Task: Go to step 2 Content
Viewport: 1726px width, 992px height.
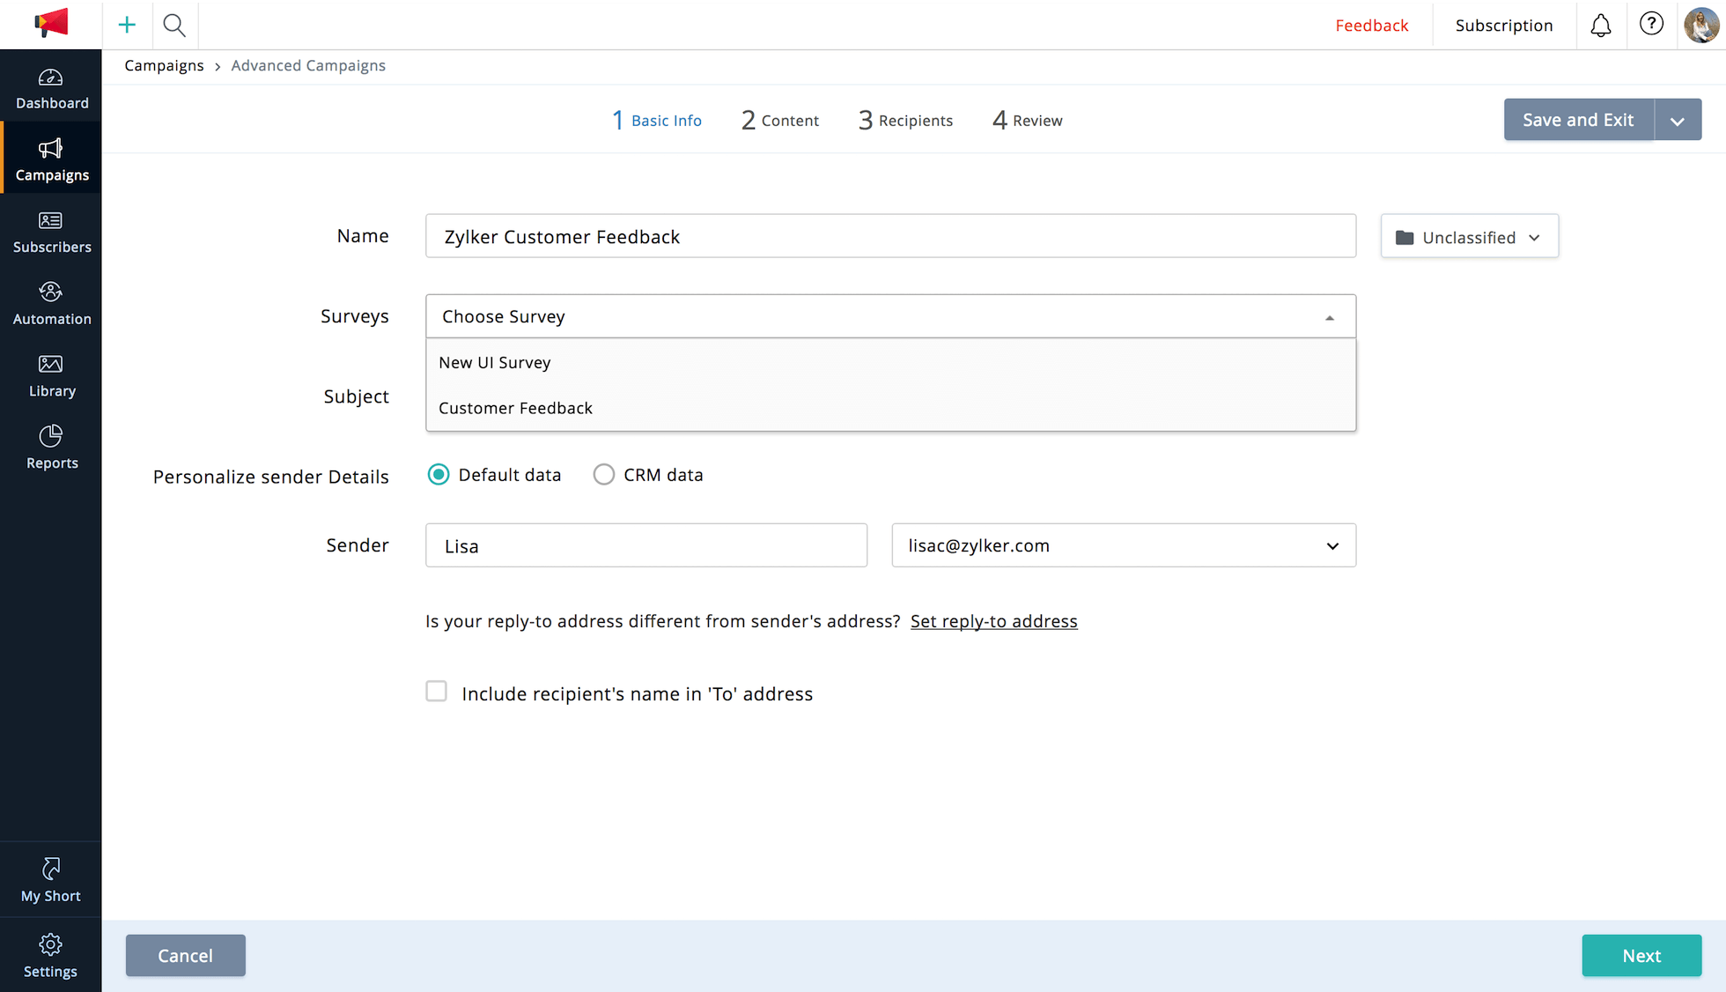Action: (780, 120)
